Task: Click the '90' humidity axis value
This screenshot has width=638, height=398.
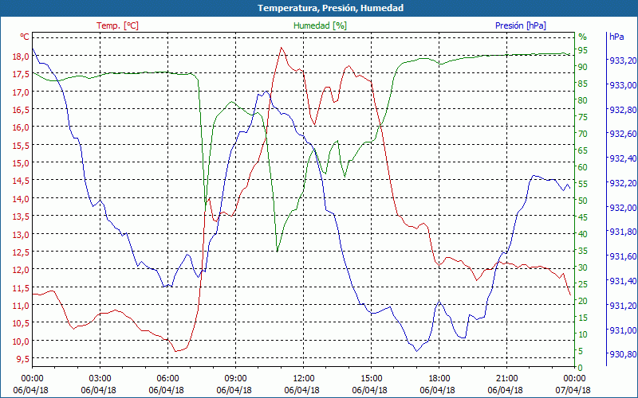Action: 583,67
